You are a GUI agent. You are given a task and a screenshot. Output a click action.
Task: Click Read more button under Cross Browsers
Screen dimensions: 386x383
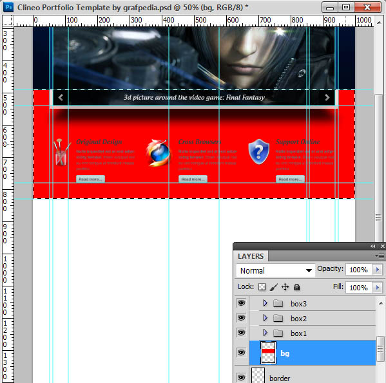[193, 179]
